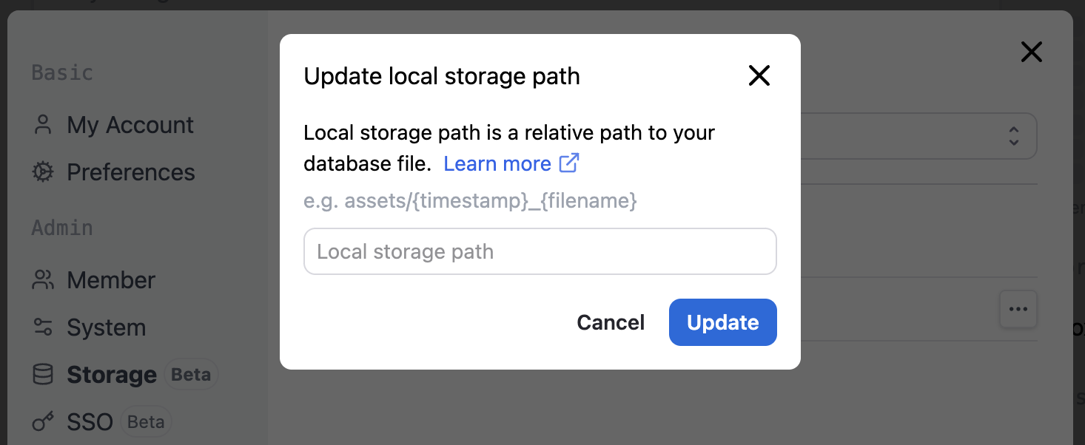Focus the Local storage path input field
Image resolution: width=1085 pixels, height=445 pixels.
540,251
